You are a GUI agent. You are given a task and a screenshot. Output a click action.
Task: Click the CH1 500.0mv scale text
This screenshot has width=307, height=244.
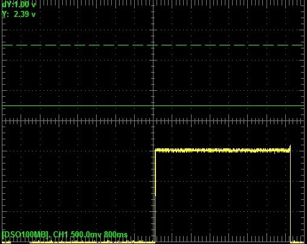pyautogui.click(x=78, y=235)
